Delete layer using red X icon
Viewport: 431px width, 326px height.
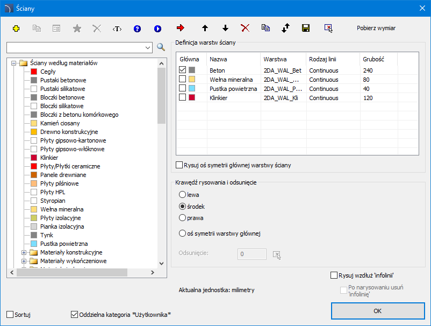[x=245, y=28]
